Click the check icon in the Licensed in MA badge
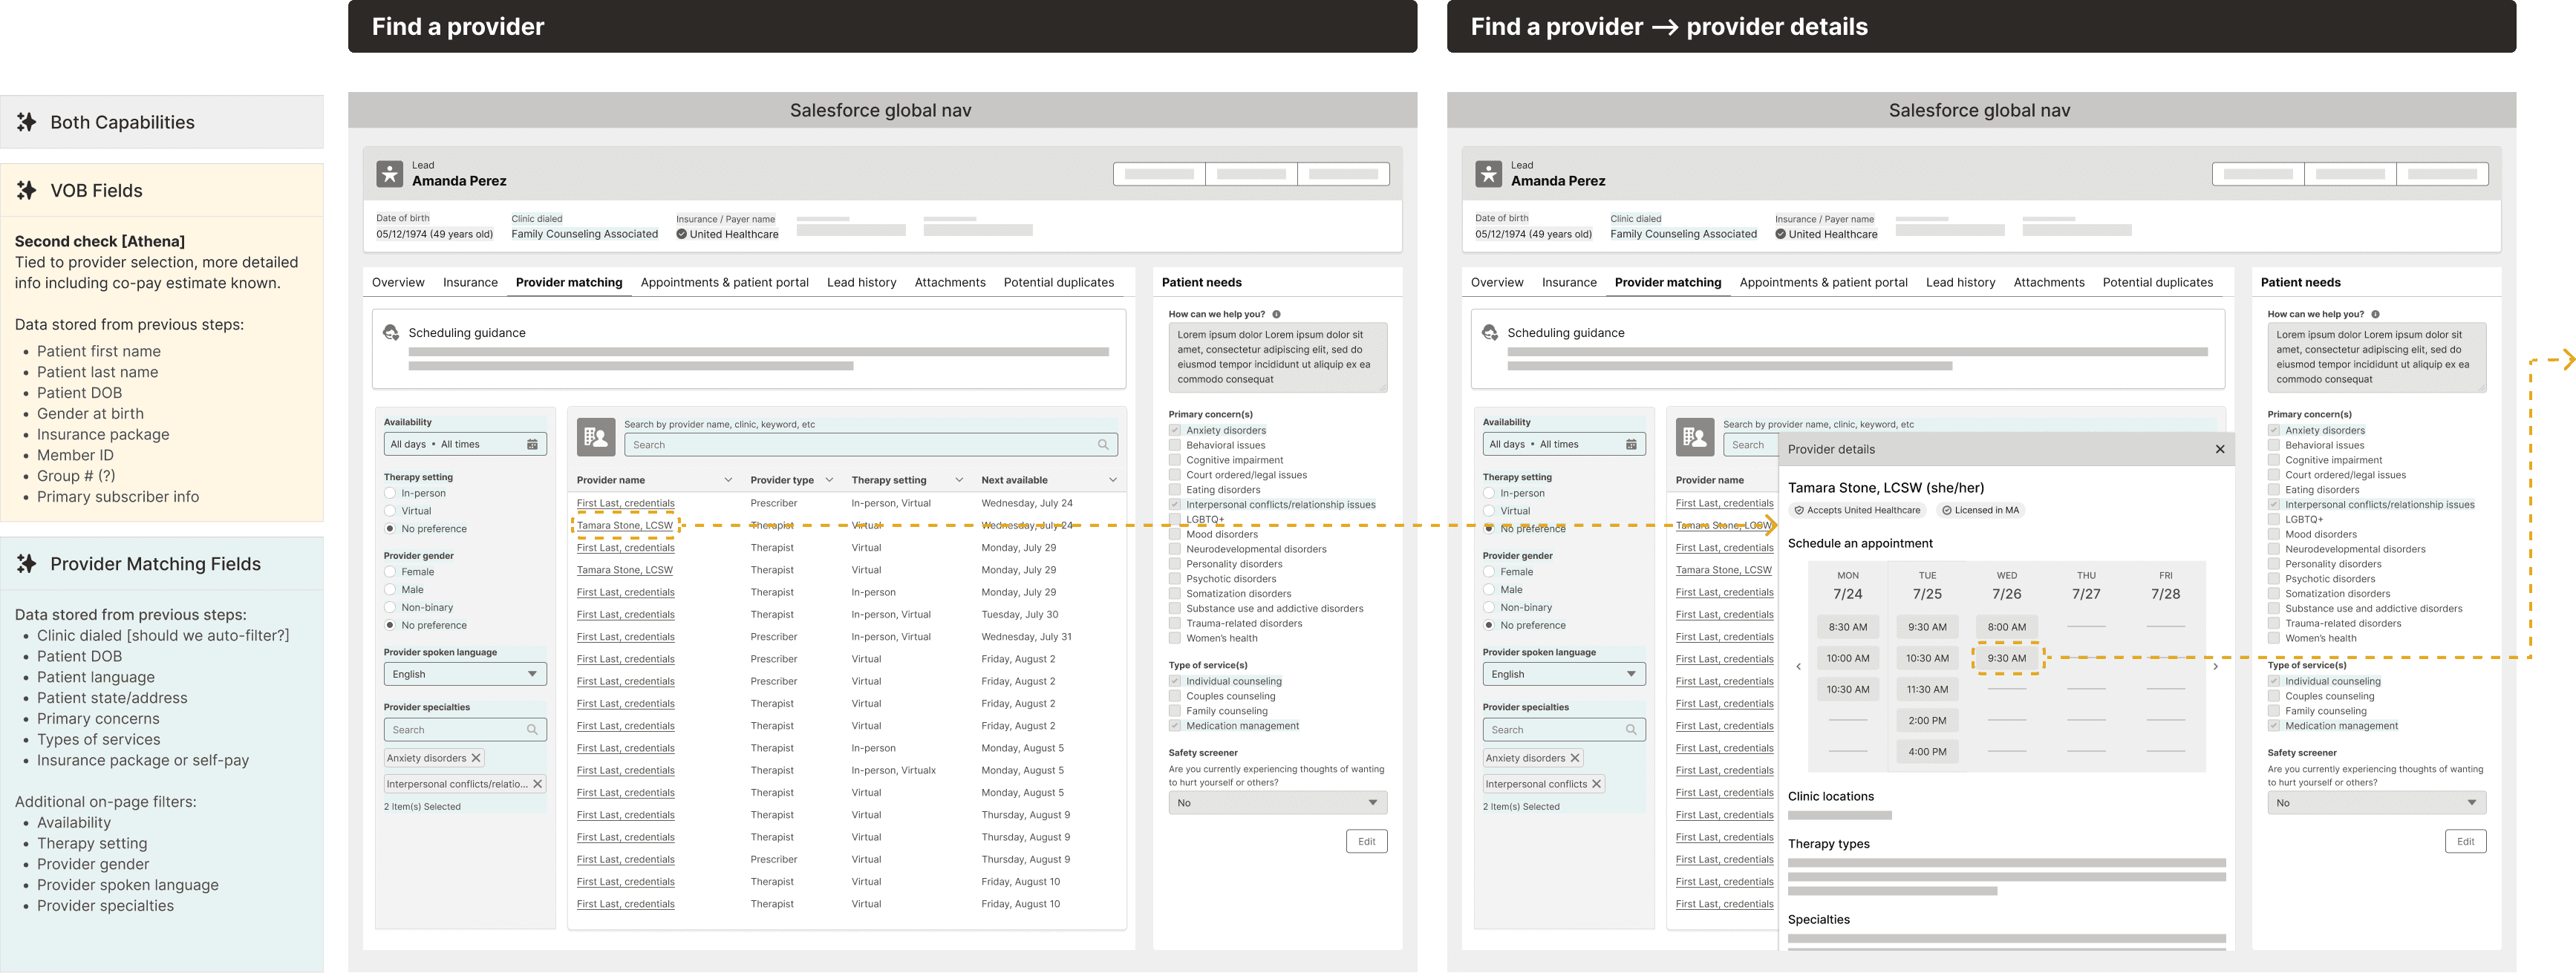2576x973 pixels. [x=1946, y=511]
